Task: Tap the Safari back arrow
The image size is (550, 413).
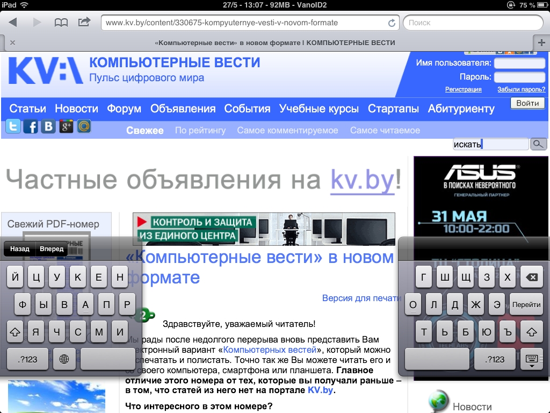Action: [13, 23]
